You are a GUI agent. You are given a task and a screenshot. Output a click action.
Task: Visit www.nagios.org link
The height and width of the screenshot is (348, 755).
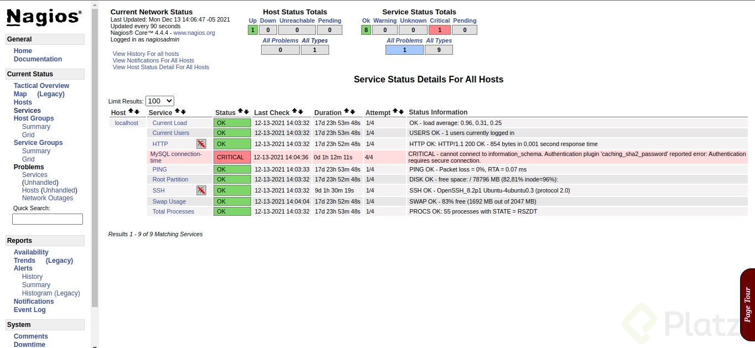(194, 33)
